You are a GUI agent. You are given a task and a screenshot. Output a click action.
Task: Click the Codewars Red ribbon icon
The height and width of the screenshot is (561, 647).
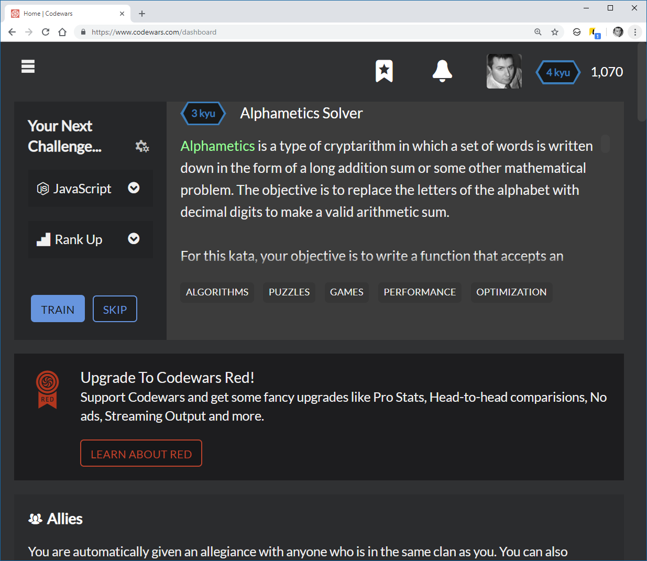(47, 390)
